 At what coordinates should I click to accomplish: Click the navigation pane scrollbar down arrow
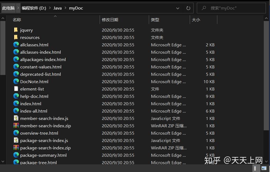3,162
